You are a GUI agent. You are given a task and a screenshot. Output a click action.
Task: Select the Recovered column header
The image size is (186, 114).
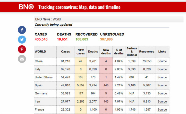147,52
